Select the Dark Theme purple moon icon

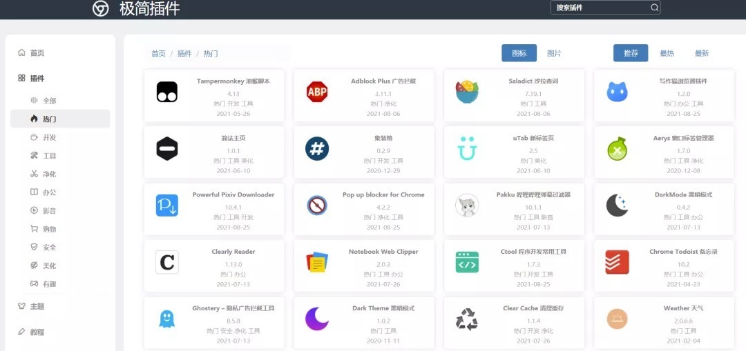317,319
